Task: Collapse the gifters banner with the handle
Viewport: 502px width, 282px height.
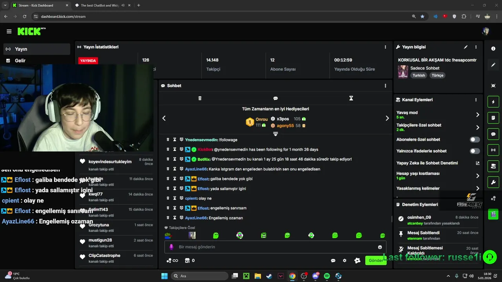Action: pyautogui.click(x=275, y=134)
